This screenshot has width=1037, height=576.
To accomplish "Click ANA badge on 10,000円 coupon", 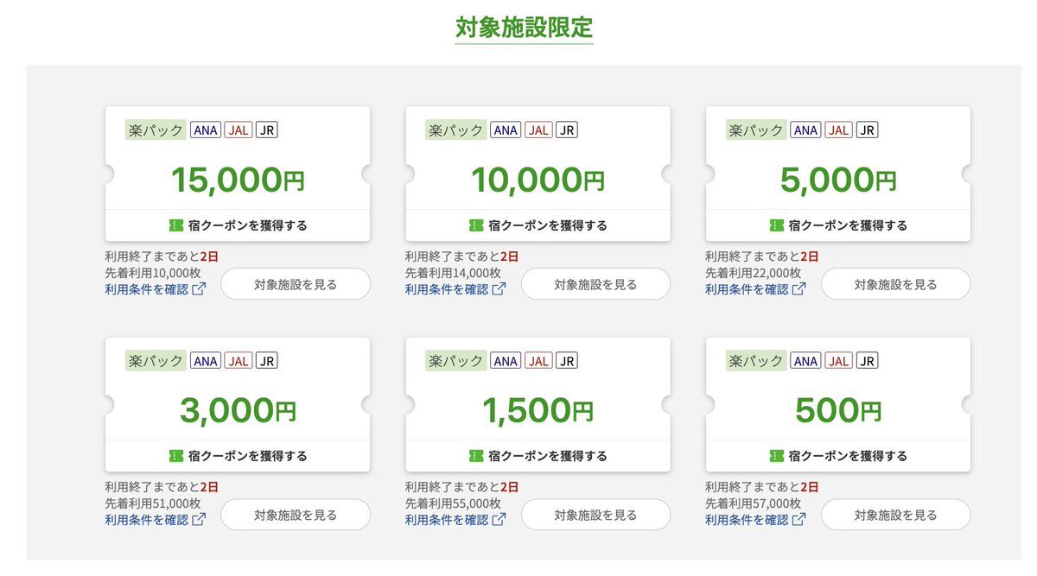I will [506, 130].
